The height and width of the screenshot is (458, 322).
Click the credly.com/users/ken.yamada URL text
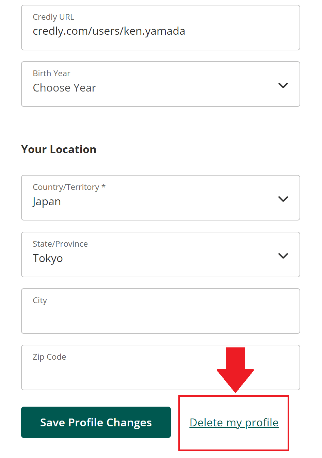tap(109, 31)
